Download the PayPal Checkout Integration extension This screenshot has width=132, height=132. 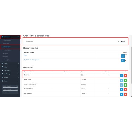point(123,61)
